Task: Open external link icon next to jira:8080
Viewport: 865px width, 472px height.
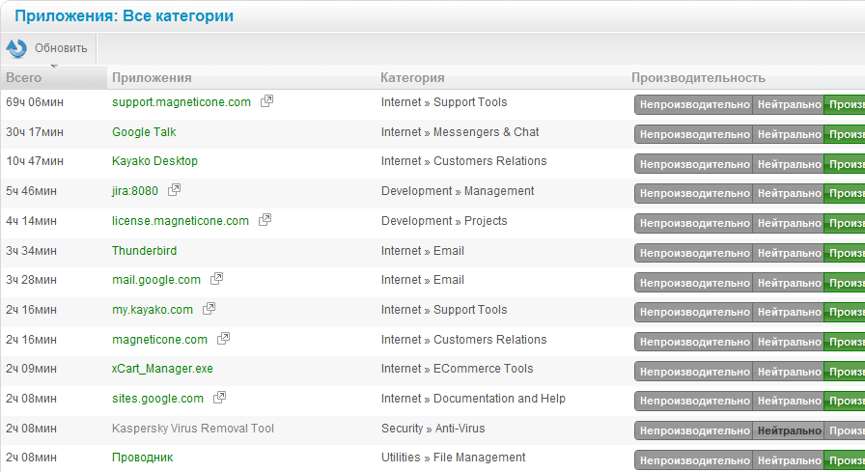Action: [x=175, y=190]
